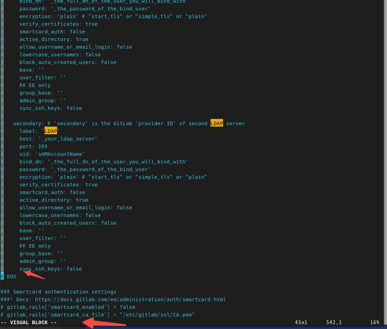Click the scrollbar thumb at bottom right

pos(385,313)
